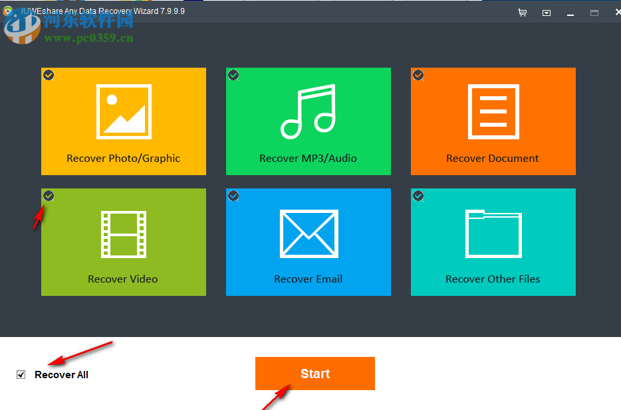
Task: Select the photo image icon on Recover Photo/Graphic tile
Action: (x=123, y=111)
